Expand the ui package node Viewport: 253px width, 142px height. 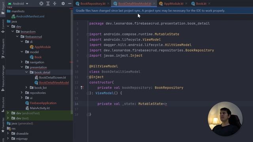[x=22, y=98]
